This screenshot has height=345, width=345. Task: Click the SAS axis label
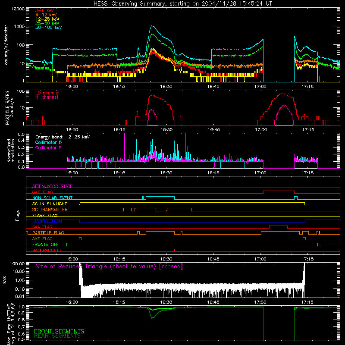click(5, 280)
